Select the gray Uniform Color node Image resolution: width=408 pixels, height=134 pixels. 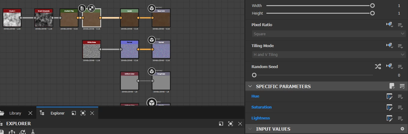129,81
